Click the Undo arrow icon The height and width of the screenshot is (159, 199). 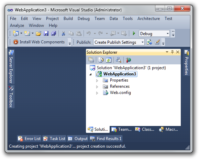point(89,33)
